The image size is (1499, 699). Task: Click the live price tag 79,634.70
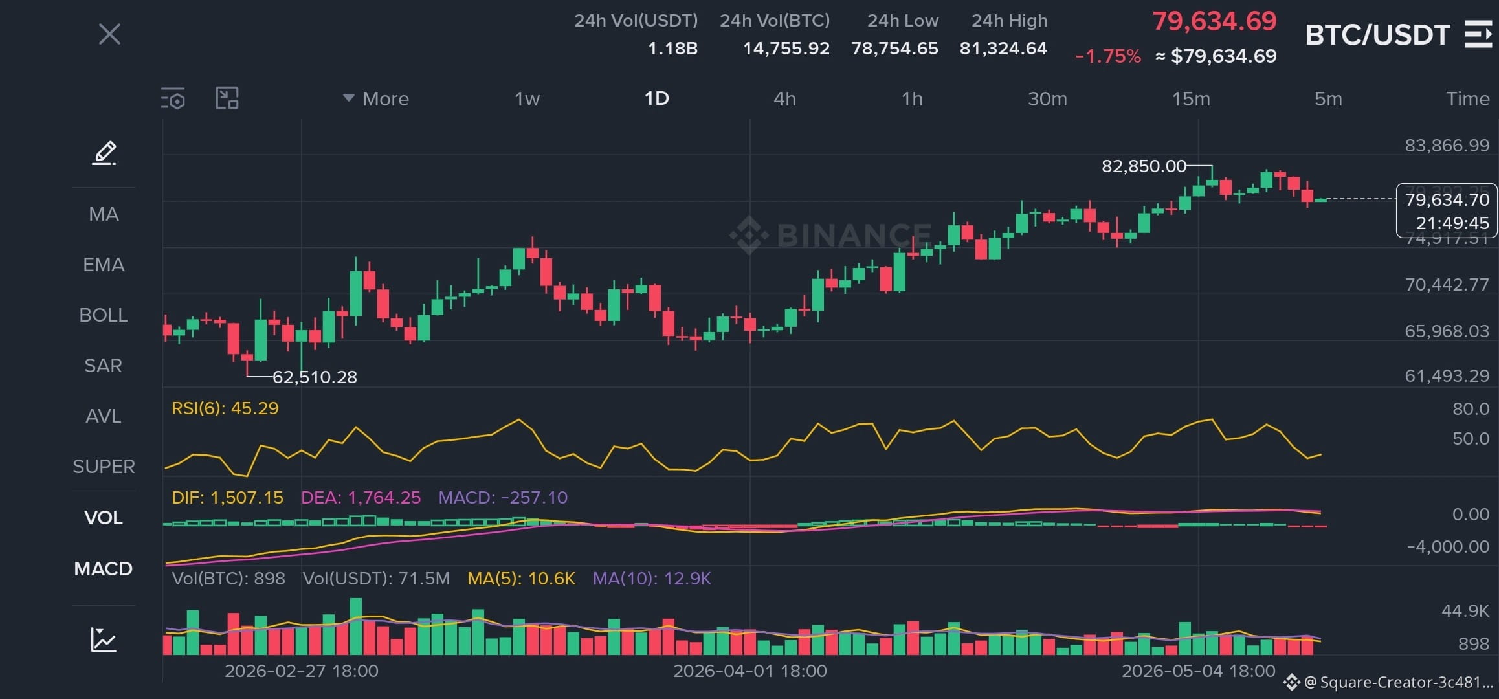[1447, 199]
